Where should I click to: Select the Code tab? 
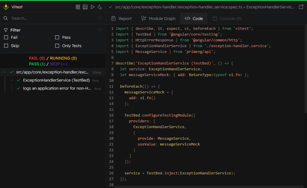tap(194, 19)
